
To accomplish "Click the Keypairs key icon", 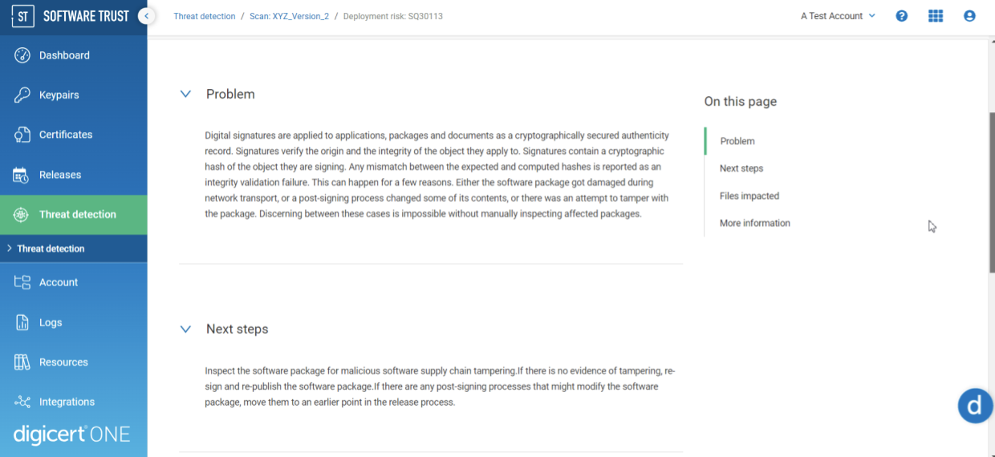I will (22, 95).
